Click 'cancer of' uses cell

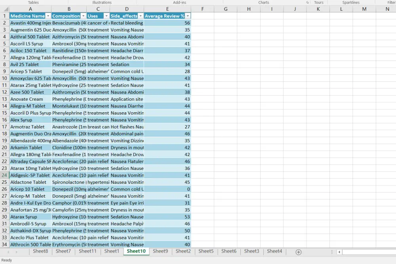pyautogui.click(x=98, y=23)
